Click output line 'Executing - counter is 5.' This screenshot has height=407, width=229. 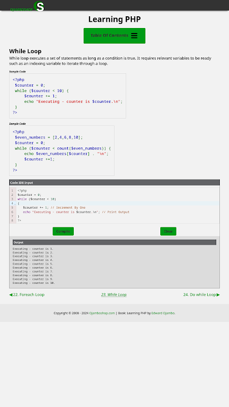(33, 264)
